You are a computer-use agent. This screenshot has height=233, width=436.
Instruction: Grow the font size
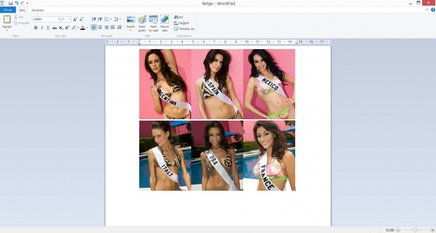coord(75,19)
